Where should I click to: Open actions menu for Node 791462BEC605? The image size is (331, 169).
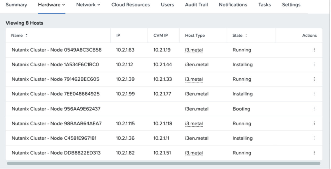click(314, 79)
